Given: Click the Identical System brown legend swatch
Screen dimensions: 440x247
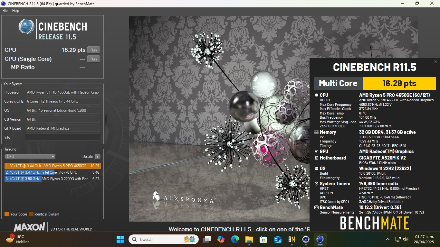Looking at the screenshot, I should click(x=31, y=214).
